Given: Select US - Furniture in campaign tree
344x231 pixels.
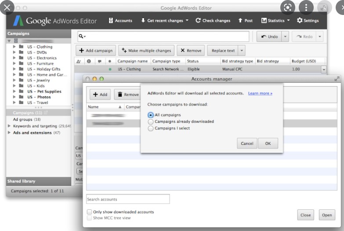Looking at the screenshot, I should pos(40,63).
